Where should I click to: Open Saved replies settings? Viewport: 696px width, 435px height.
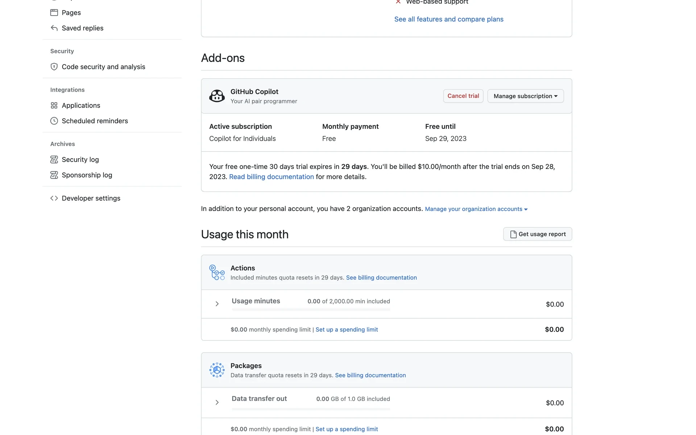point(82,28)
